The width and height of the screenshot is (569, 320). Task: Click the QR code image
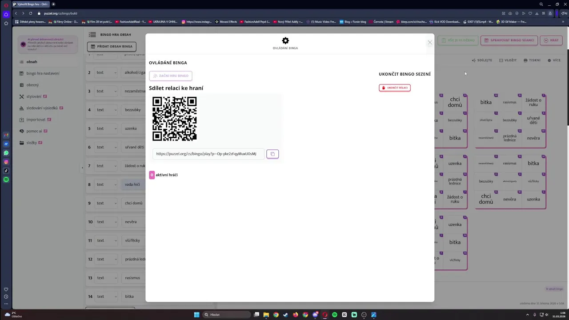(x=174, y=119)
